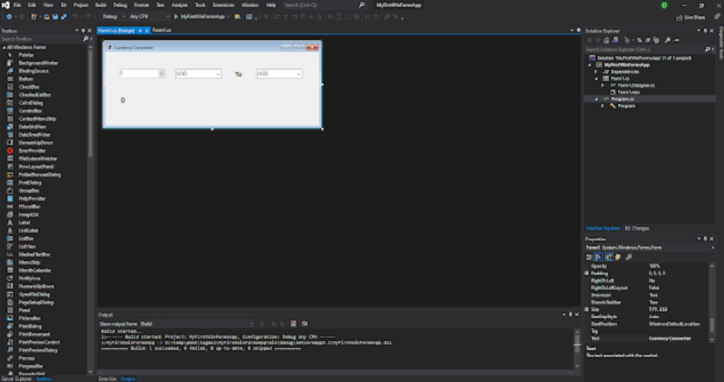Open the File menu

pyautogui.click(x=17, y=5)
